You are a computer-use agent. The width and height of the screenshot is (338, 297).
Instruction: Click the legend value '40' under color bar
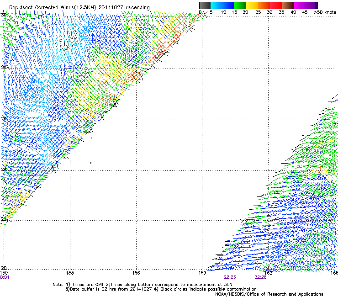click(x=293, y=12)
